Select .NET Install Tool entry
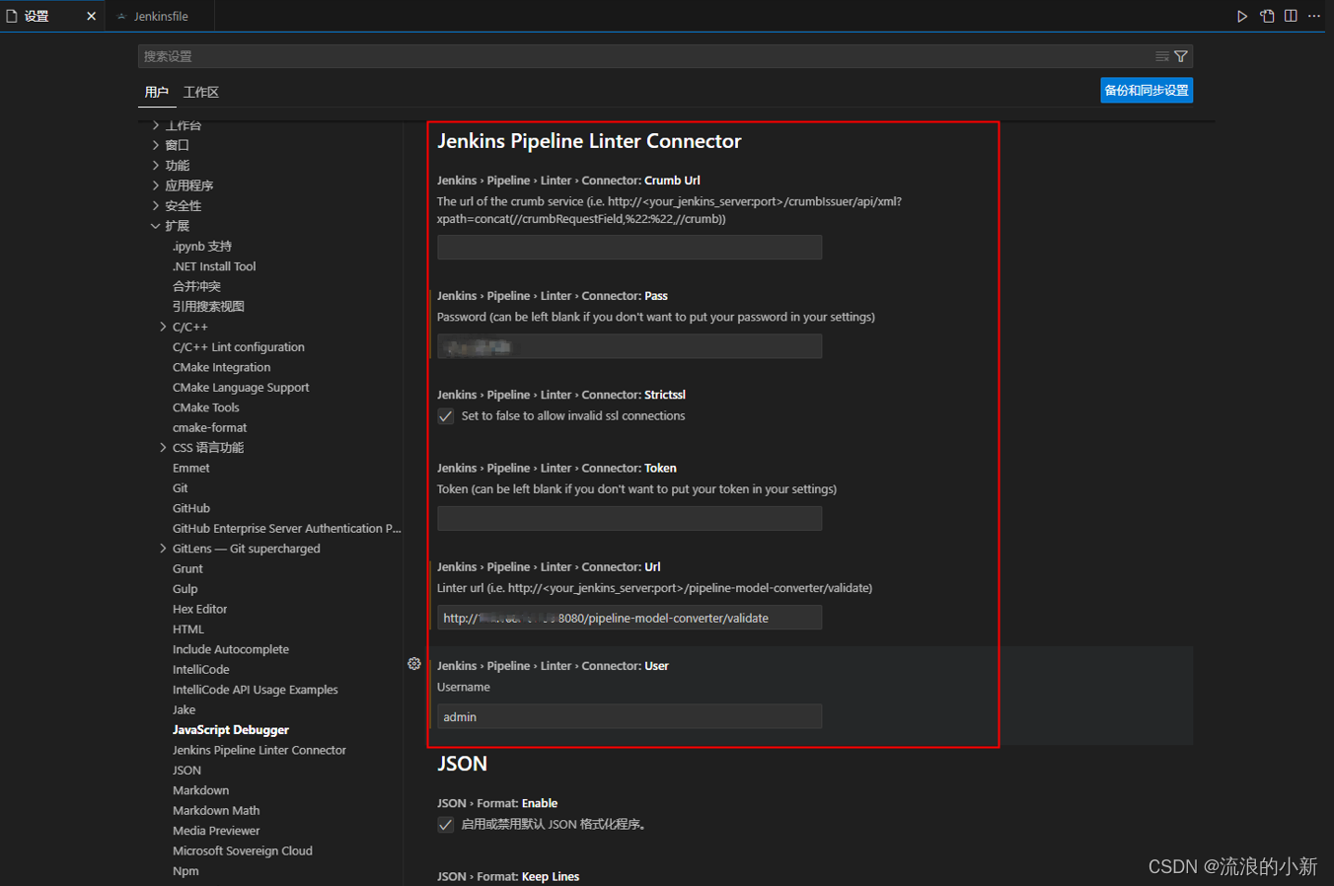The image size is (1334, 886). coord(214,266)
